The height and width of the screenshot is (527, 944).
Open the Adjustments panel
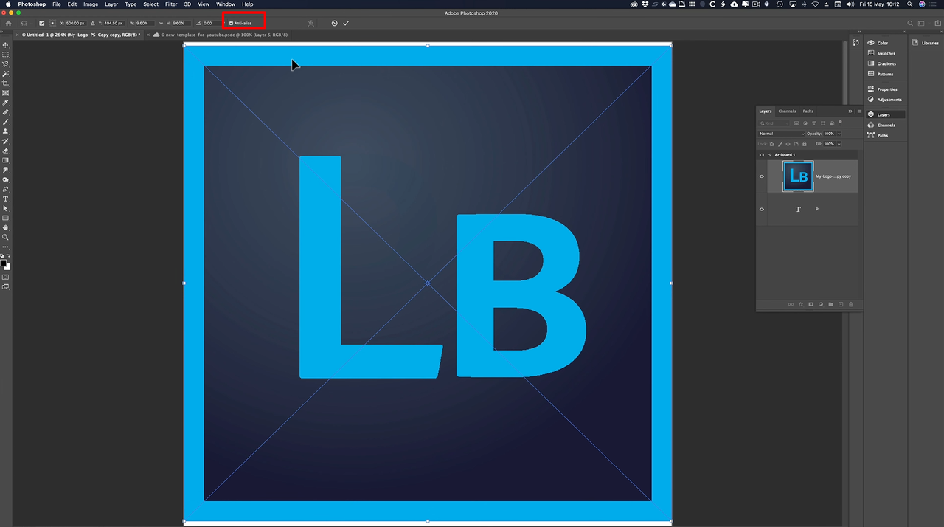pyautogui.click(x=886, y=100)
